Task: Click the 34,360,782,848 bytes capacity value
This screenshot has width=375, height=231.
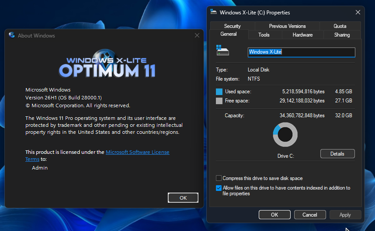Action: click(x=302, y=115)
